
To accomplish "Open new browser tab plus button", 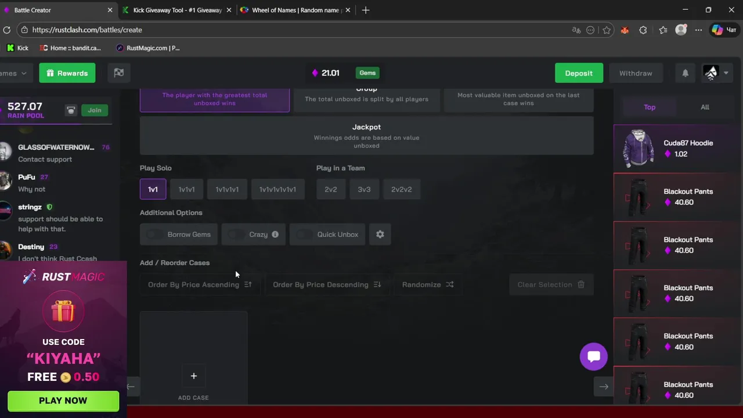I will pyautogui.click(x=365, y=10).
